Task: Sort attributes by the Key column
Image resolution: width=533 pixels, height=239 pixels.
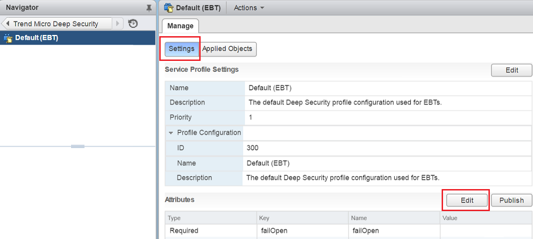Action: (x=302, y=218)
